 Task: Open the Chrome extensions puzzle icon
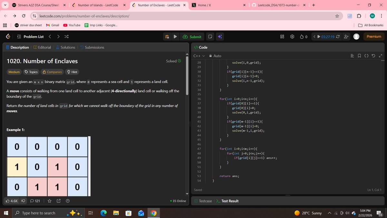click(359, 16)
